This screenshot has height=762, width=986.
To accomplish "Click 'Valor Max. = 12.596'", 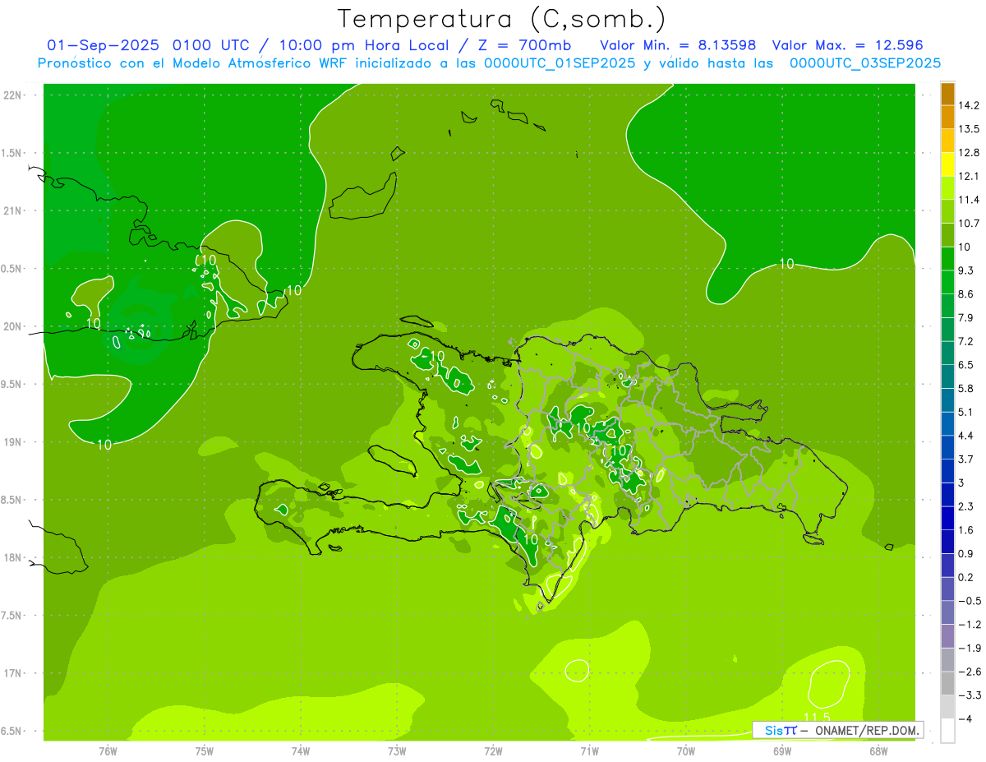I will click(847, 45).
